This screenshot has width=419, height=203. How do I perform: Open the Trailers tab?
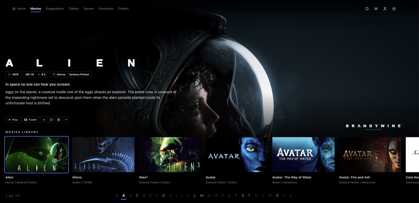[74, 9]
